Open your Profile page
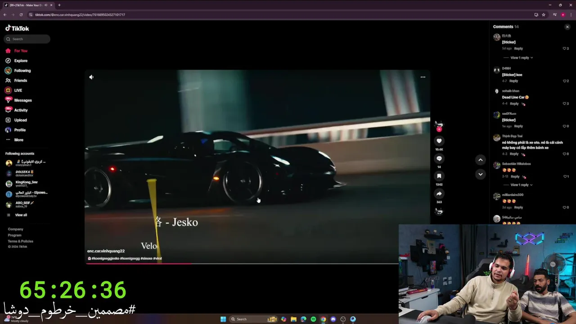The width and height of the screenshot is (576, 324). point(16,130)
